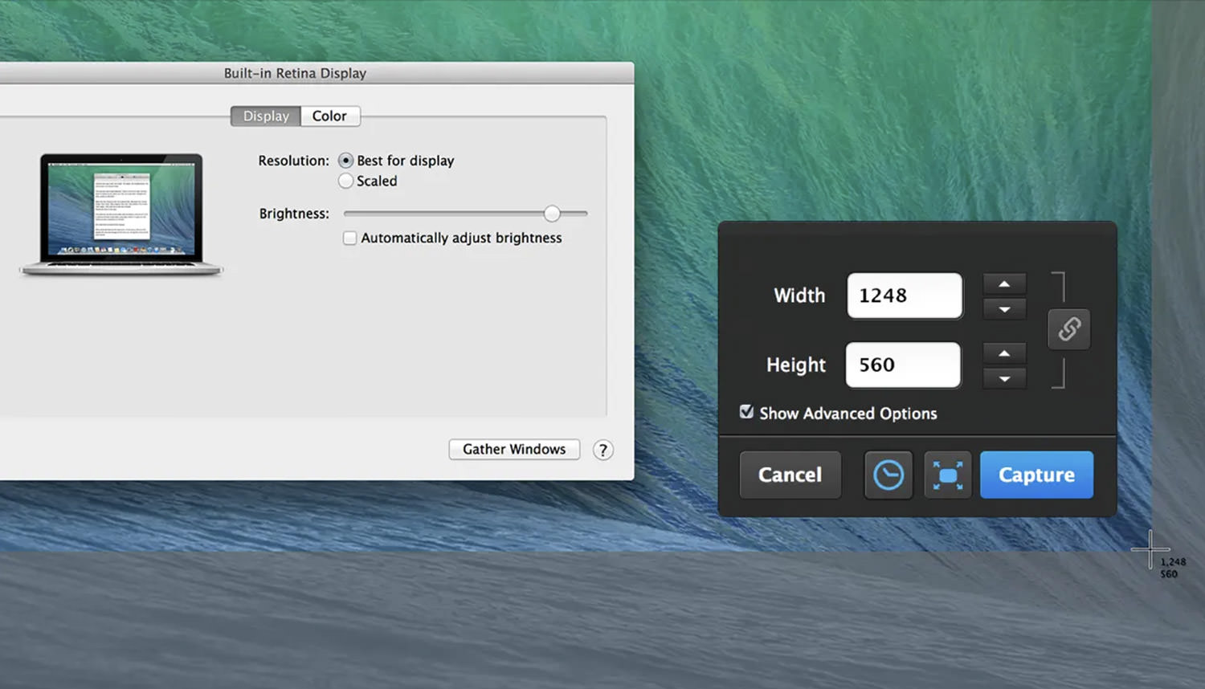
Task: Click inside the Height input field
Action: point(903,365)
